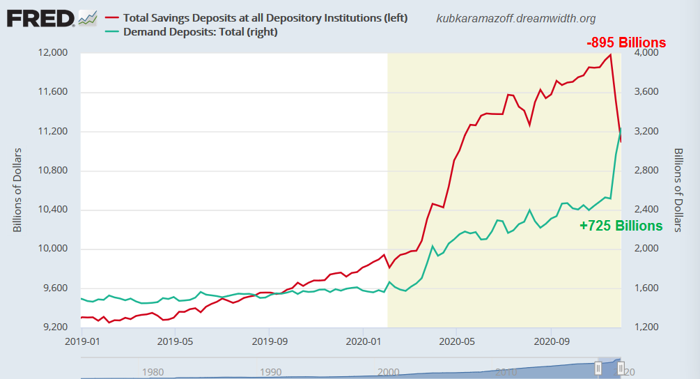Click the 2019-01 x-axis date label
The height and width of the screenshot is (379, 700).
[x=81, y=342]
